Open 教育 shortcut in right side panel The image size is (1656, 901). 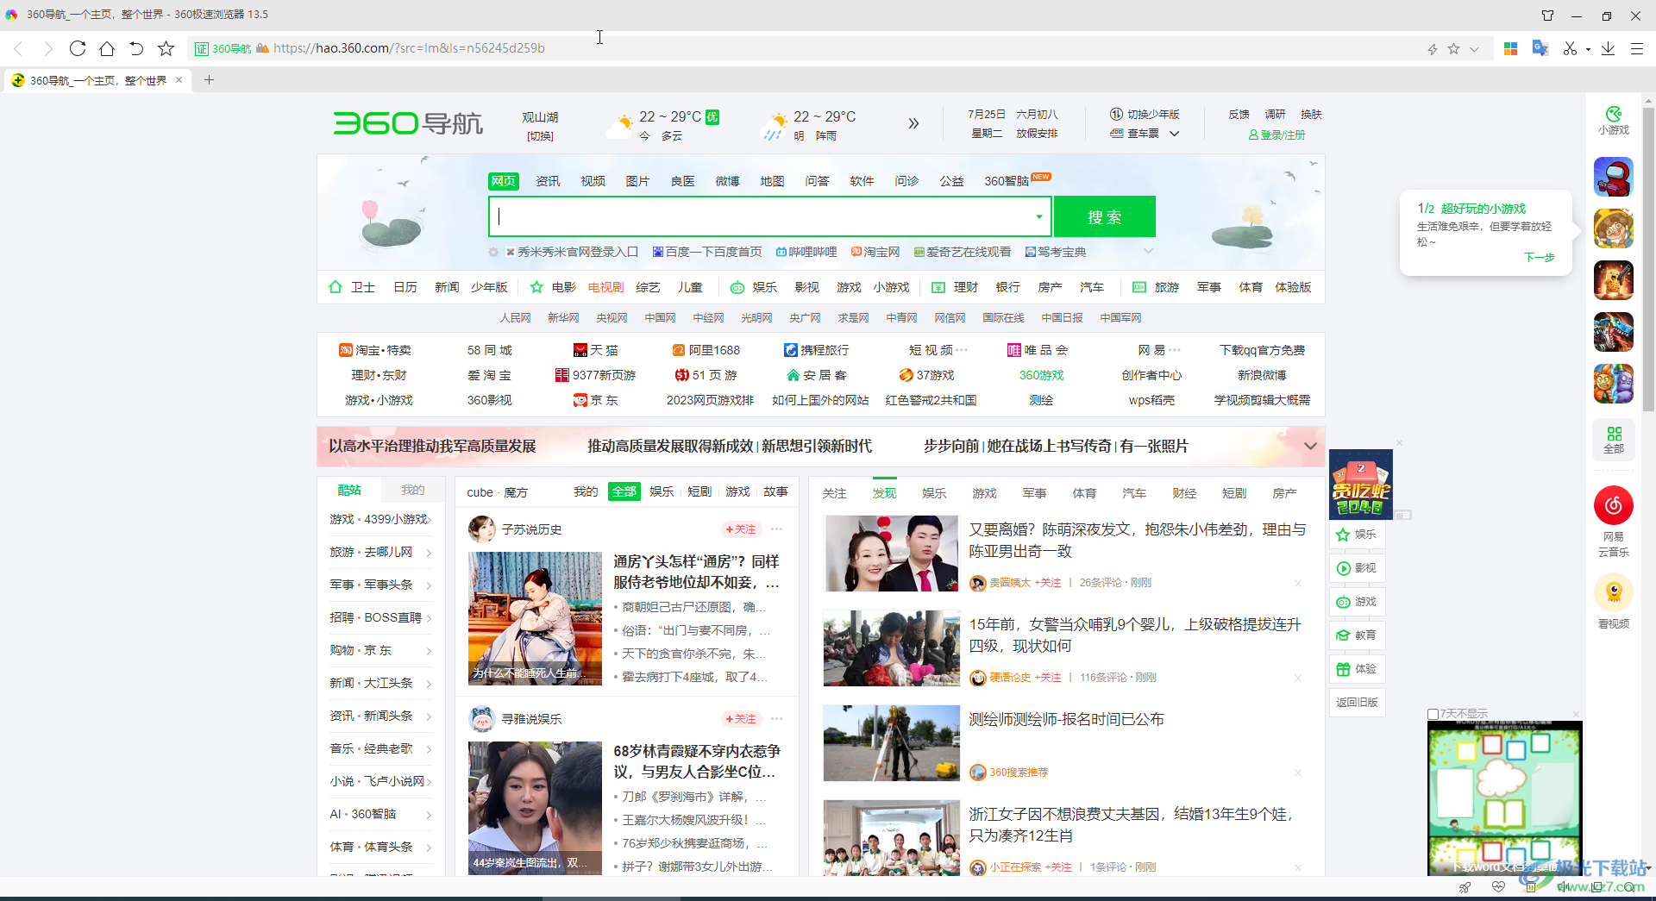pos(1357,635)
